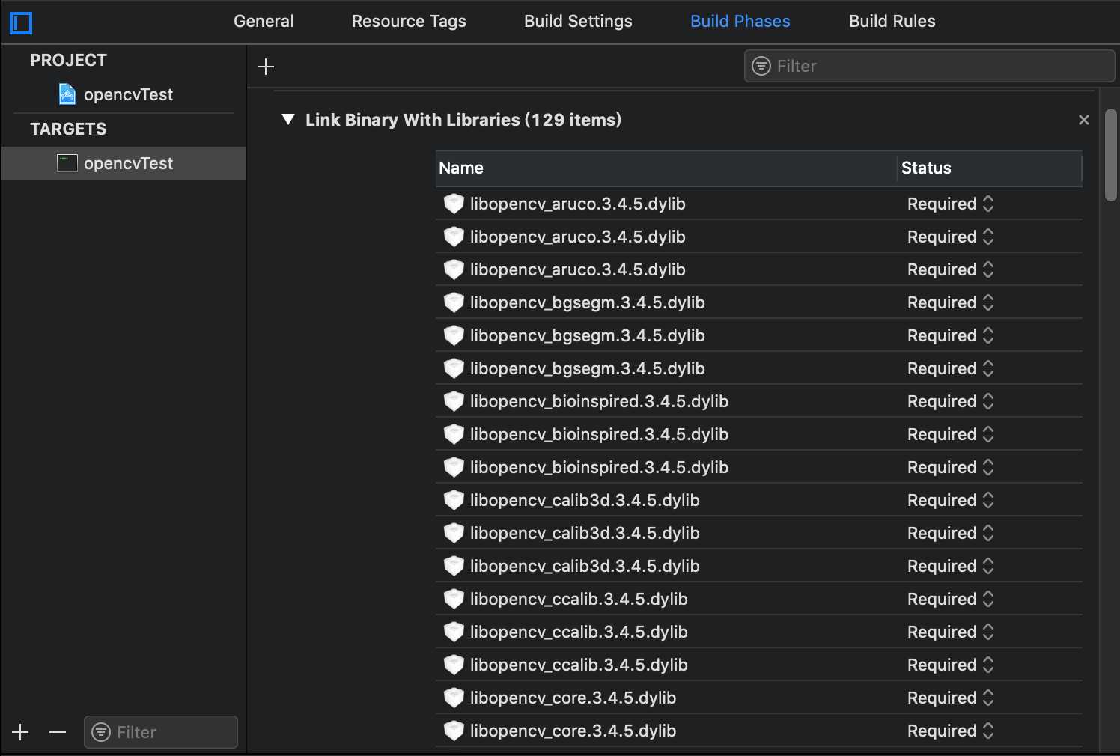This screenshot has width=1120, height=756.
Task: Select the first libopencv_bgsegm.3.4.5.dylib row
Action: (759, 302)
